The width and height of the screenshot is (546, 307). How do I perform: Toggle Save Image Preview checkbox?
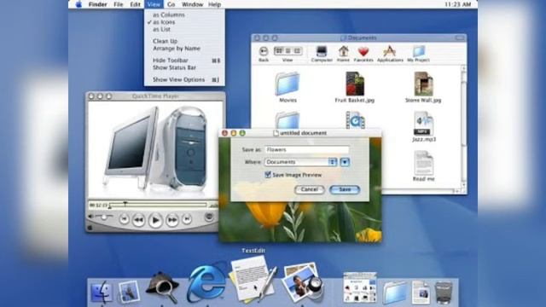click(x=268, y=175)
